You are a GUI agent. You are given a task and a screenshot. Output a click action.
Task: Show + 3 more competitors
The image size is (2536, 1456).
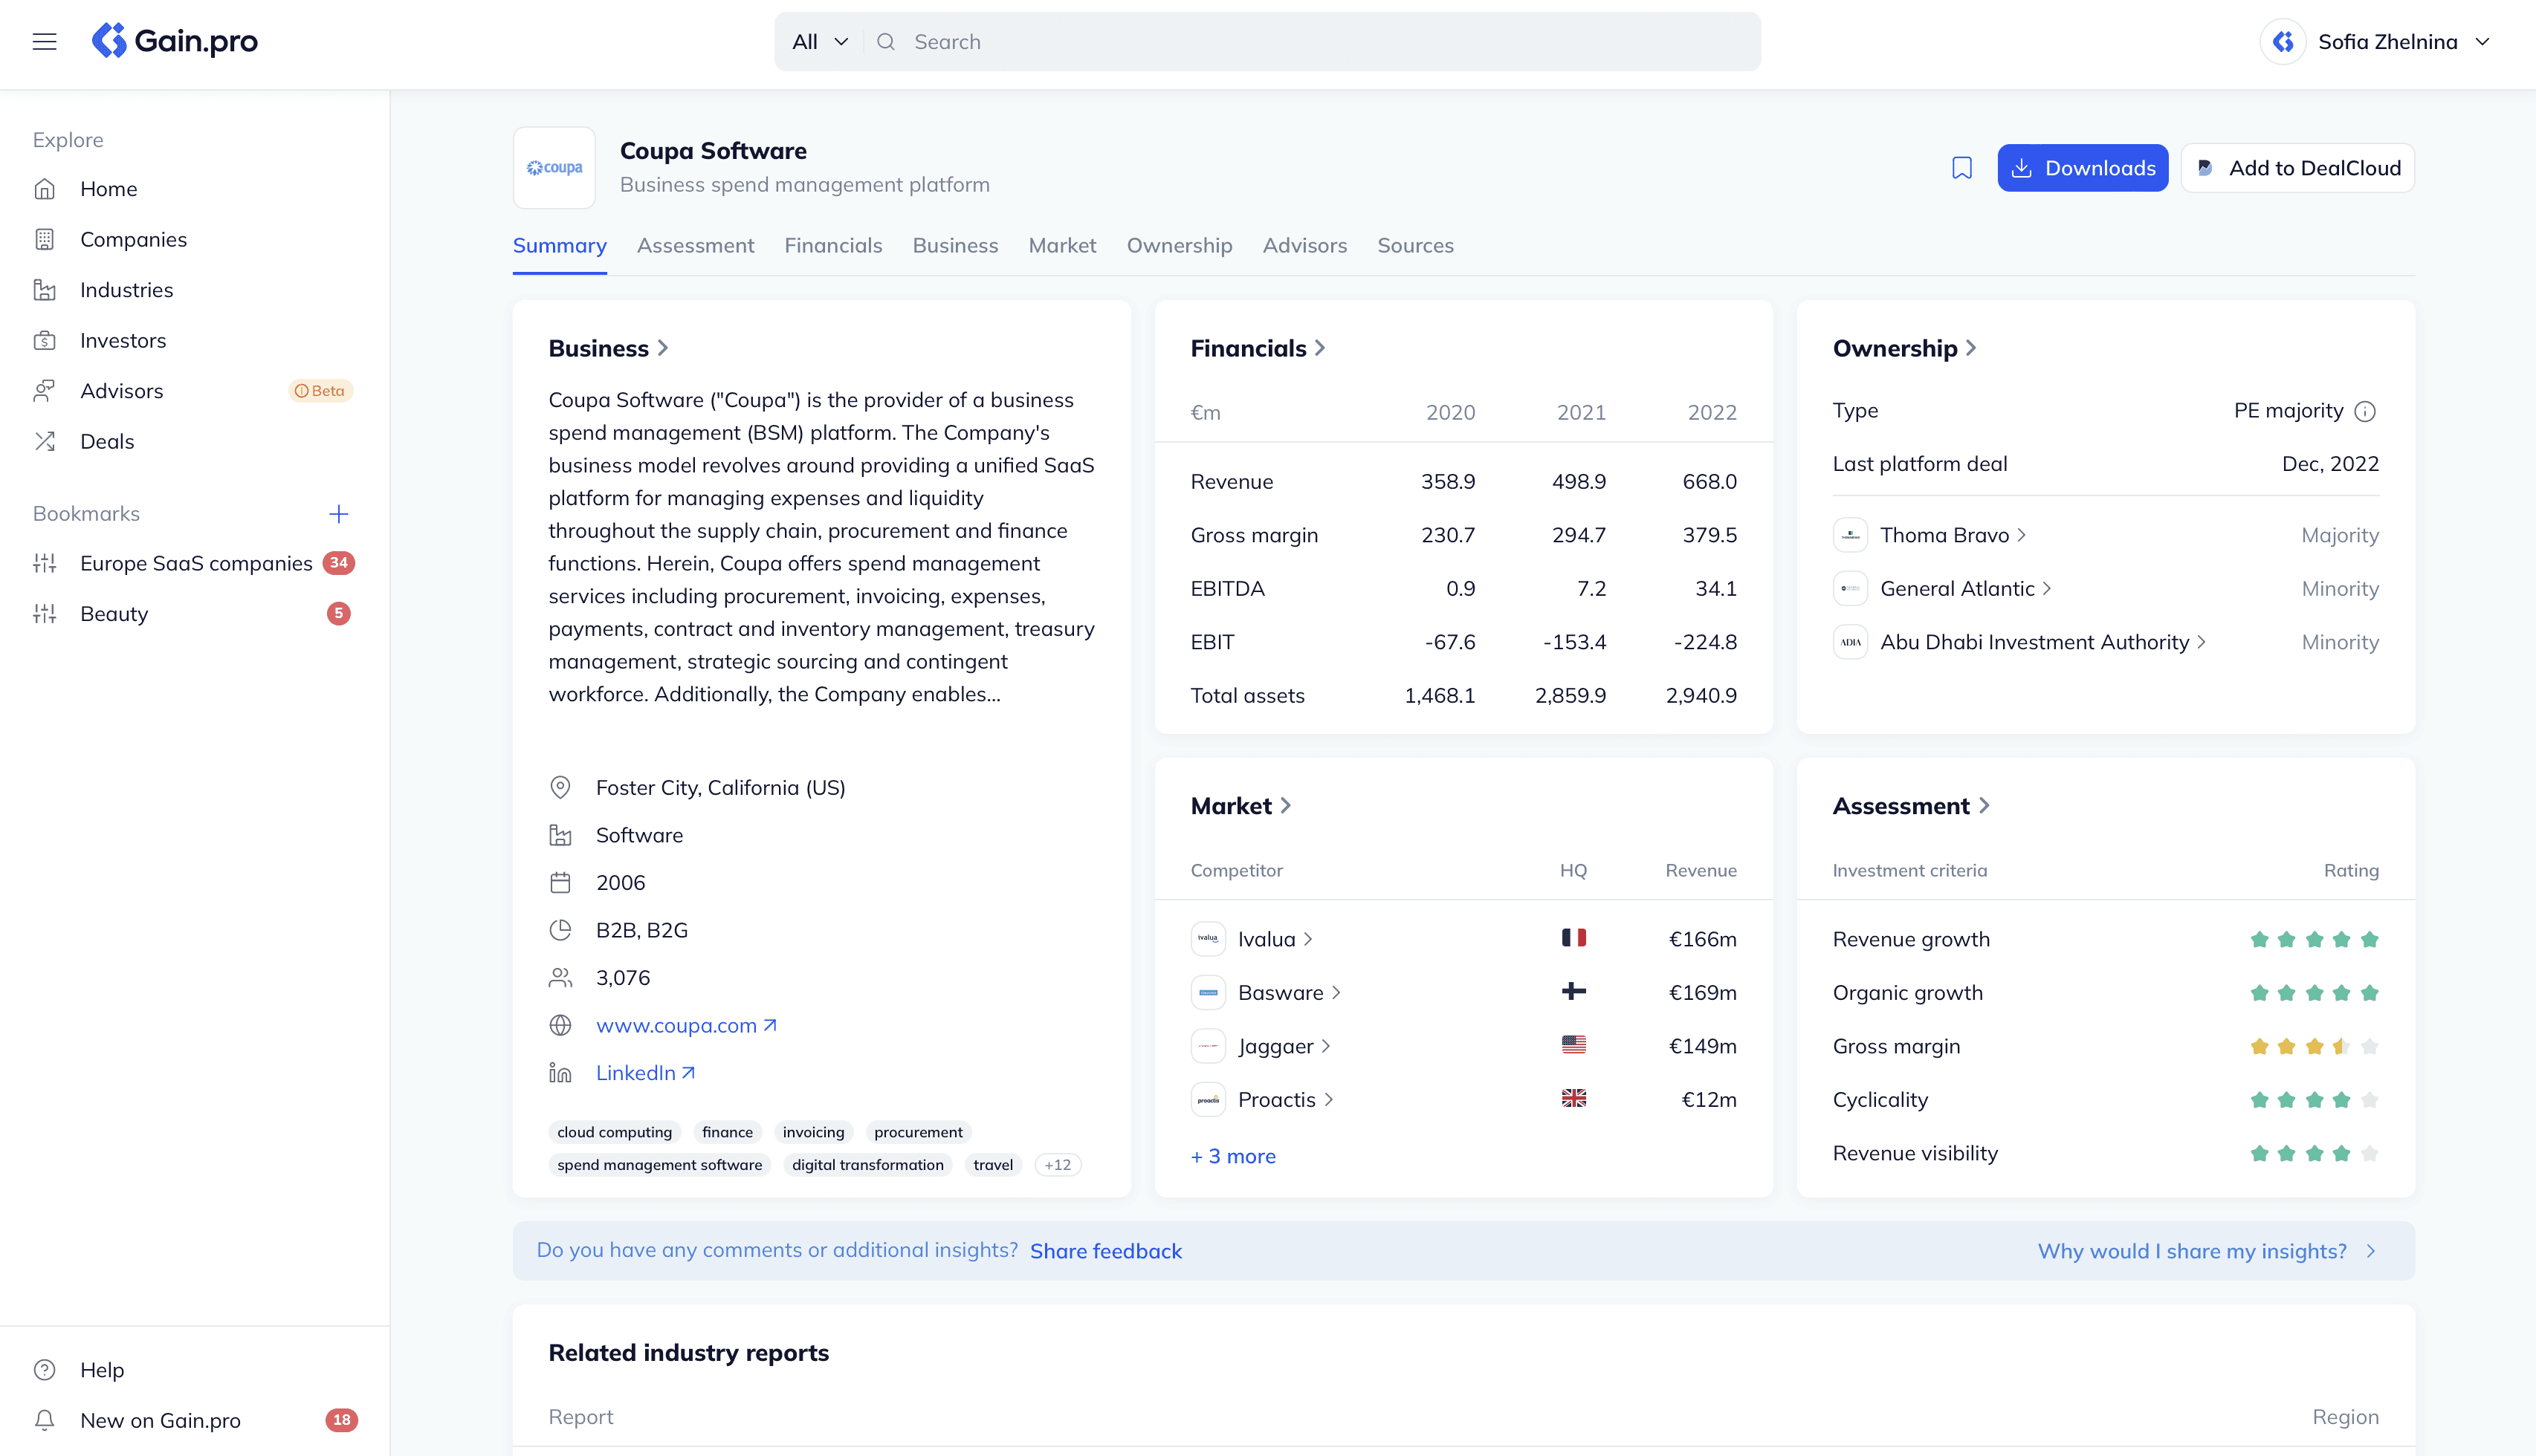(x=1232, y=1156)
